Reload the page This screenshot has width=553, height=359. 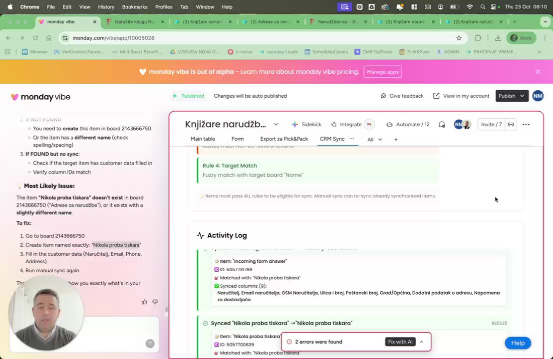pos(35,38)
